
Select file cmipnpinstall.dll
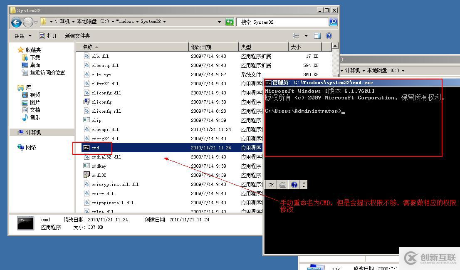click(112, 203)
